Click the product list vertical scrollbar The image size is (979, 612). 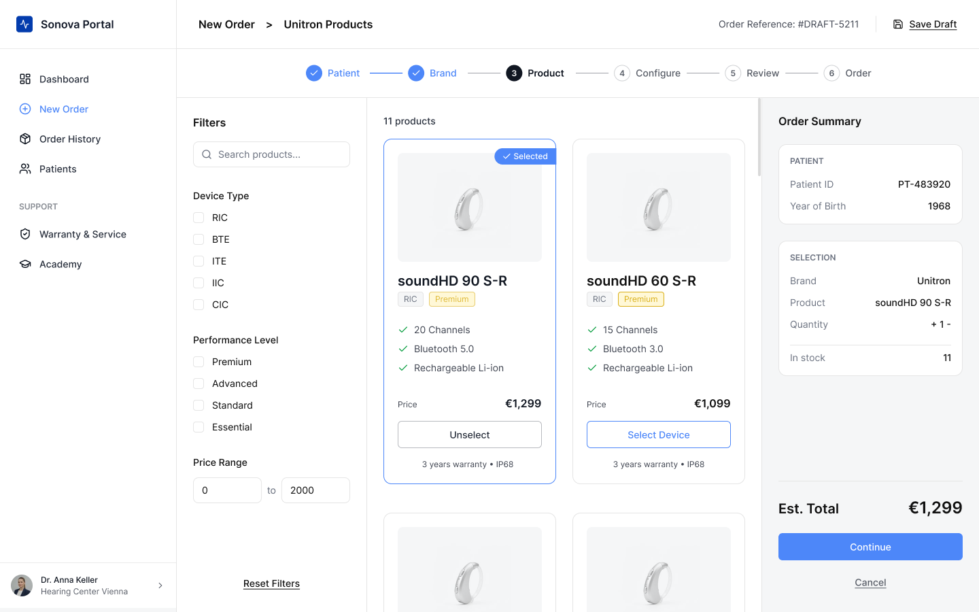click(x=759, y=137)
